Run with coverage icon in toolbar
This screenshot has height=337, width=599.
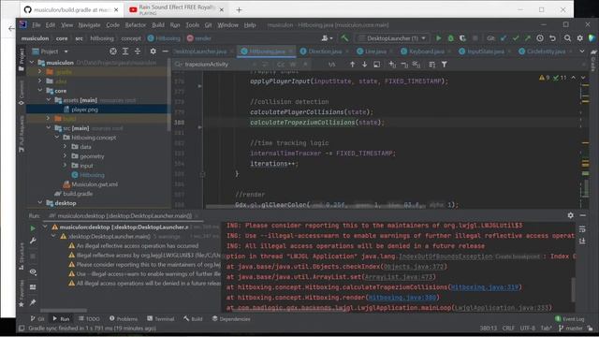pos(462,38)
